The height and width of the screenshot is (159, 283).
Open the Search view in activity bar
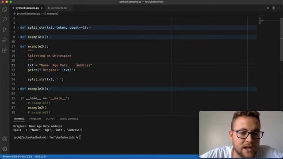coord(5,19)
